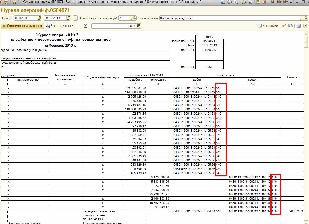Click the Сумма column header
This screenshot has width=309, height=224.
click(292, 78)
